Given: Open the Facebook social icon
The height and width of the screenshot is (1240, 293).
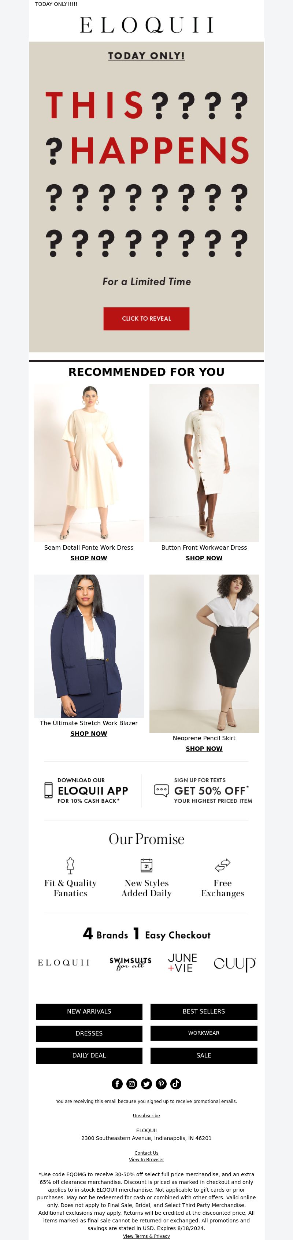Looking at the screenshot, I should point(117,1084).
